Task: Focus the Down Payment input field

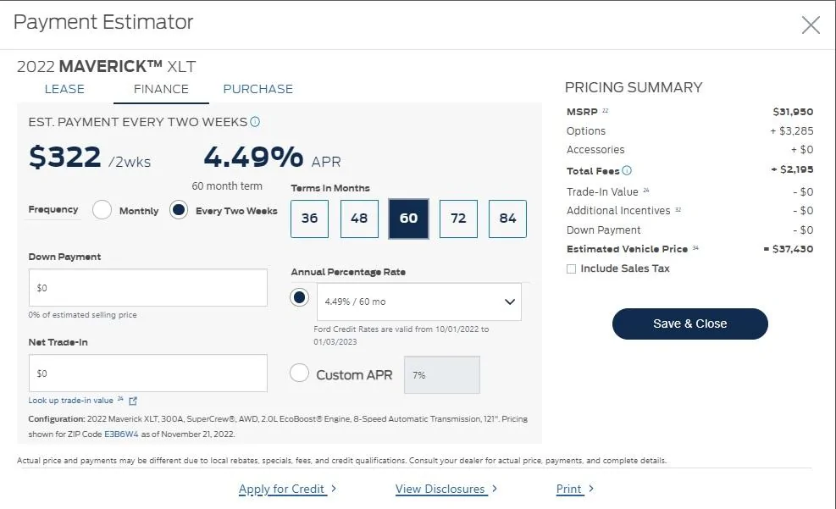Action: tap(147, 288)
